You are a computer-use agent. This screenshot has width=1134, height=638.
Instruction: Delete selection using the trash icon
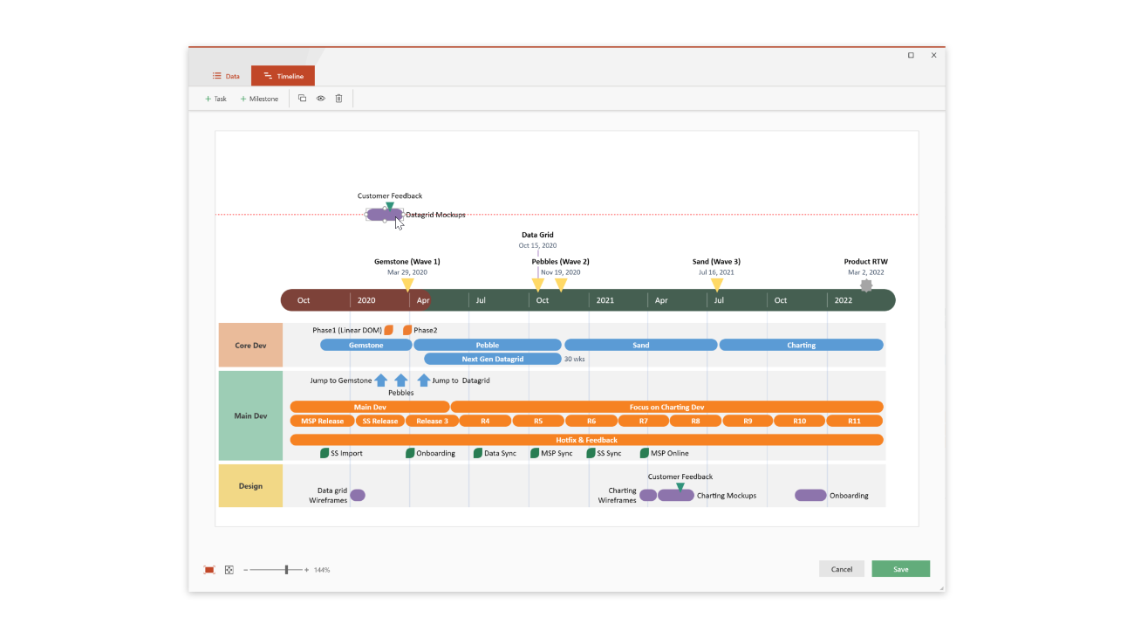(x=339, y=99)
